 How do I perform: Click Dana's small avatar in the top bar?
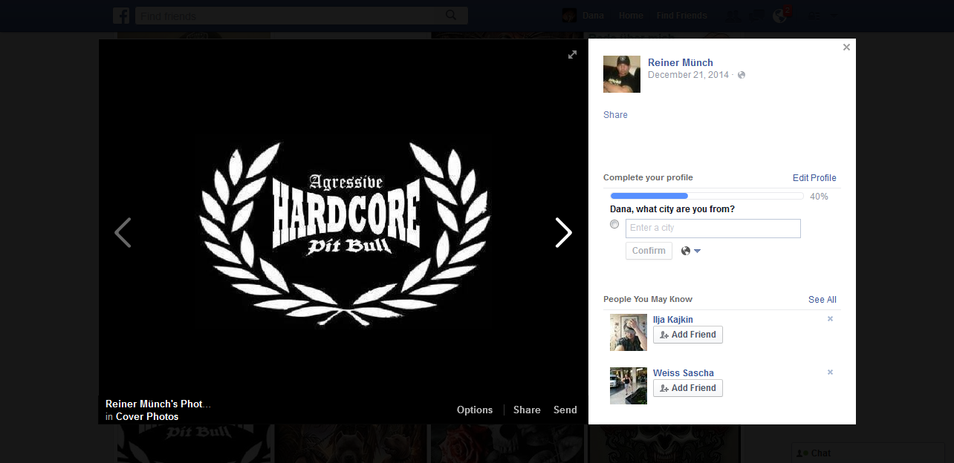point(569,16)
